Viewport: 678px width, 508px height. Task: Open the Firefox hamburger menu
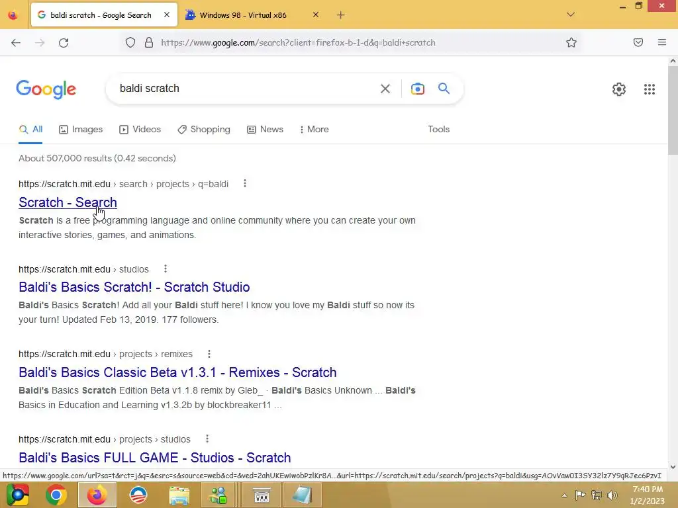662,42
